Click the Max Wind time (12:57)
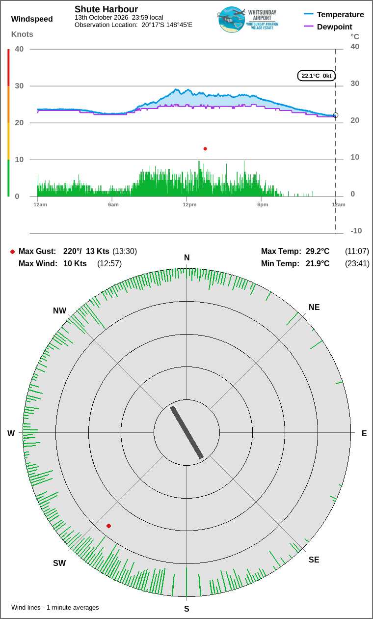The width and height of the screenshot is (373, 619). (x=109, y=264)
